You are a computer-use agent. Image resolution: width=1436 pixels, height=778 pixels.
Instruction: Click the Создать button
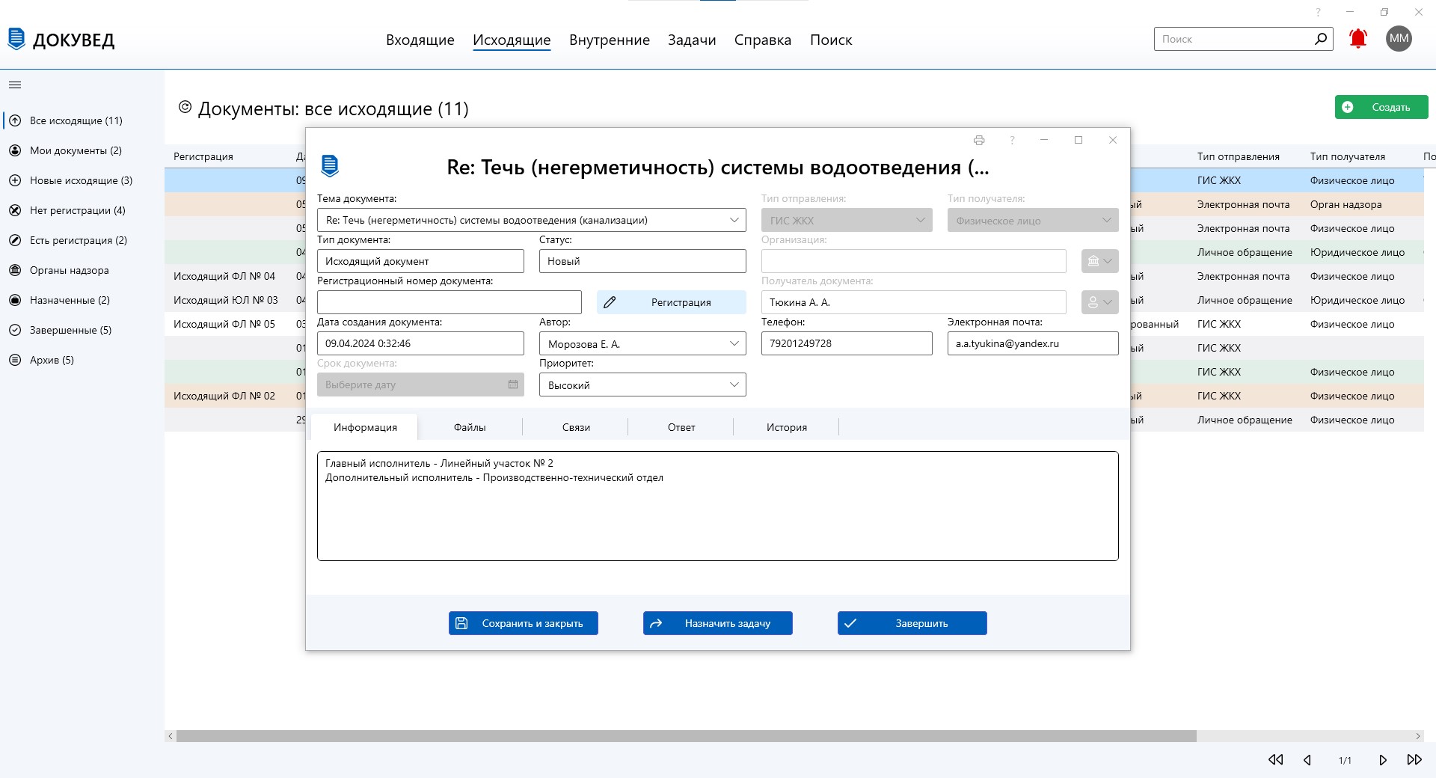pyautogui.click(x=1381, y=107)
